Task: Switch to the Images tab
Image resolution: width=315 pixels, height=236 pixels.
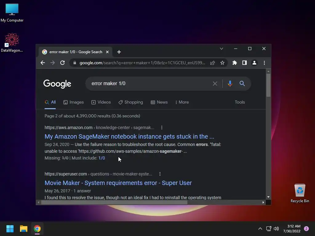Action: click(74, 102)
